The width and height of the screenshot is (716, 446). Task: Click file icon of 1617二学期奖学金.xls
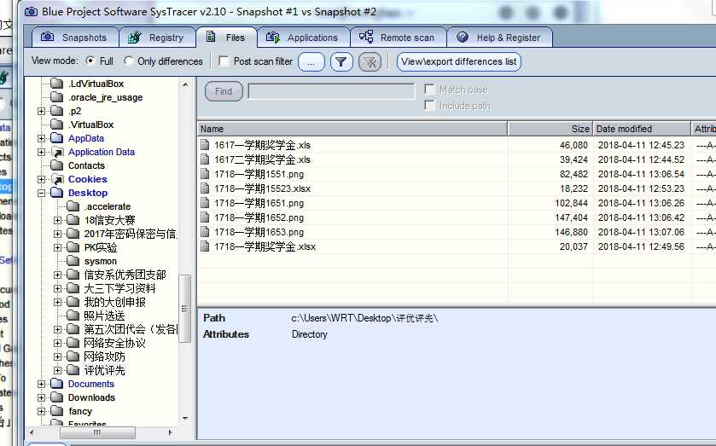(205, 159)
